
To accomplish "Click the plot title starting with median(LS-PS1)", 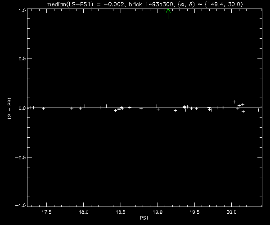I will (144, 4).
